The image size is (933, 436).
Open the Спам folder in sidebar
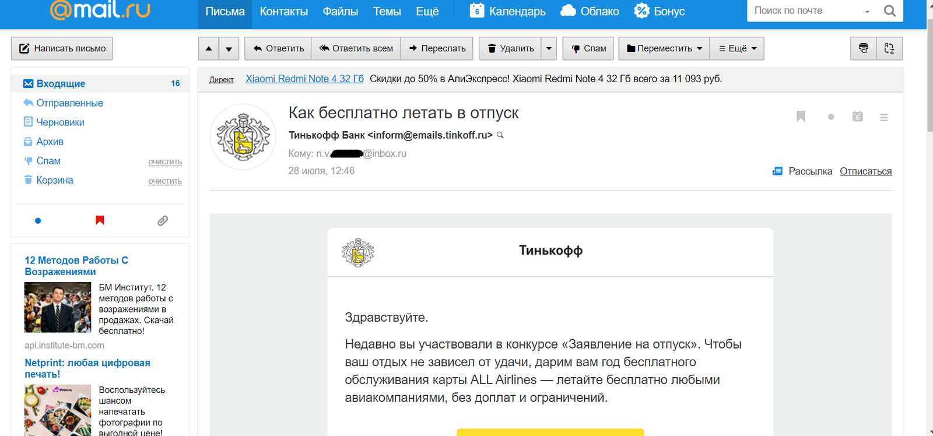pos(48,160)
